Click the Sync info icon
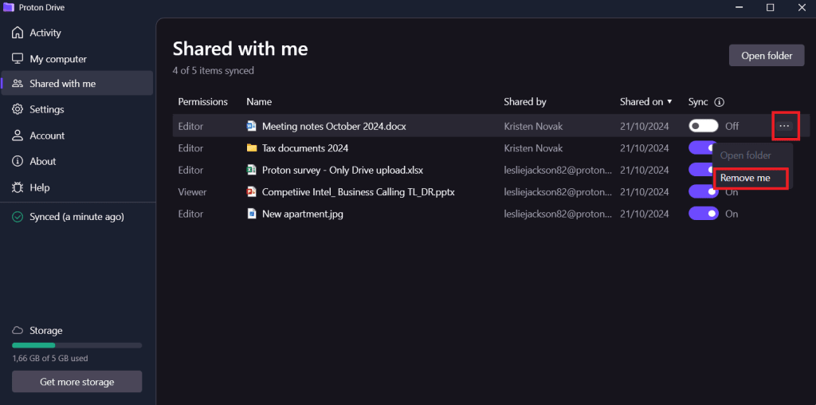 tap(720, 102)
